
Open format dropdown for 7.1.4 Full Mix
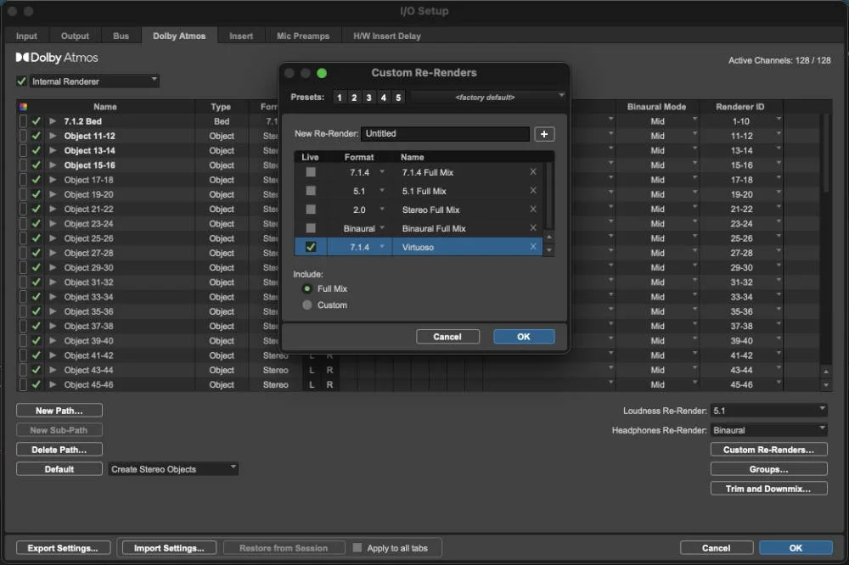(382, 172)
